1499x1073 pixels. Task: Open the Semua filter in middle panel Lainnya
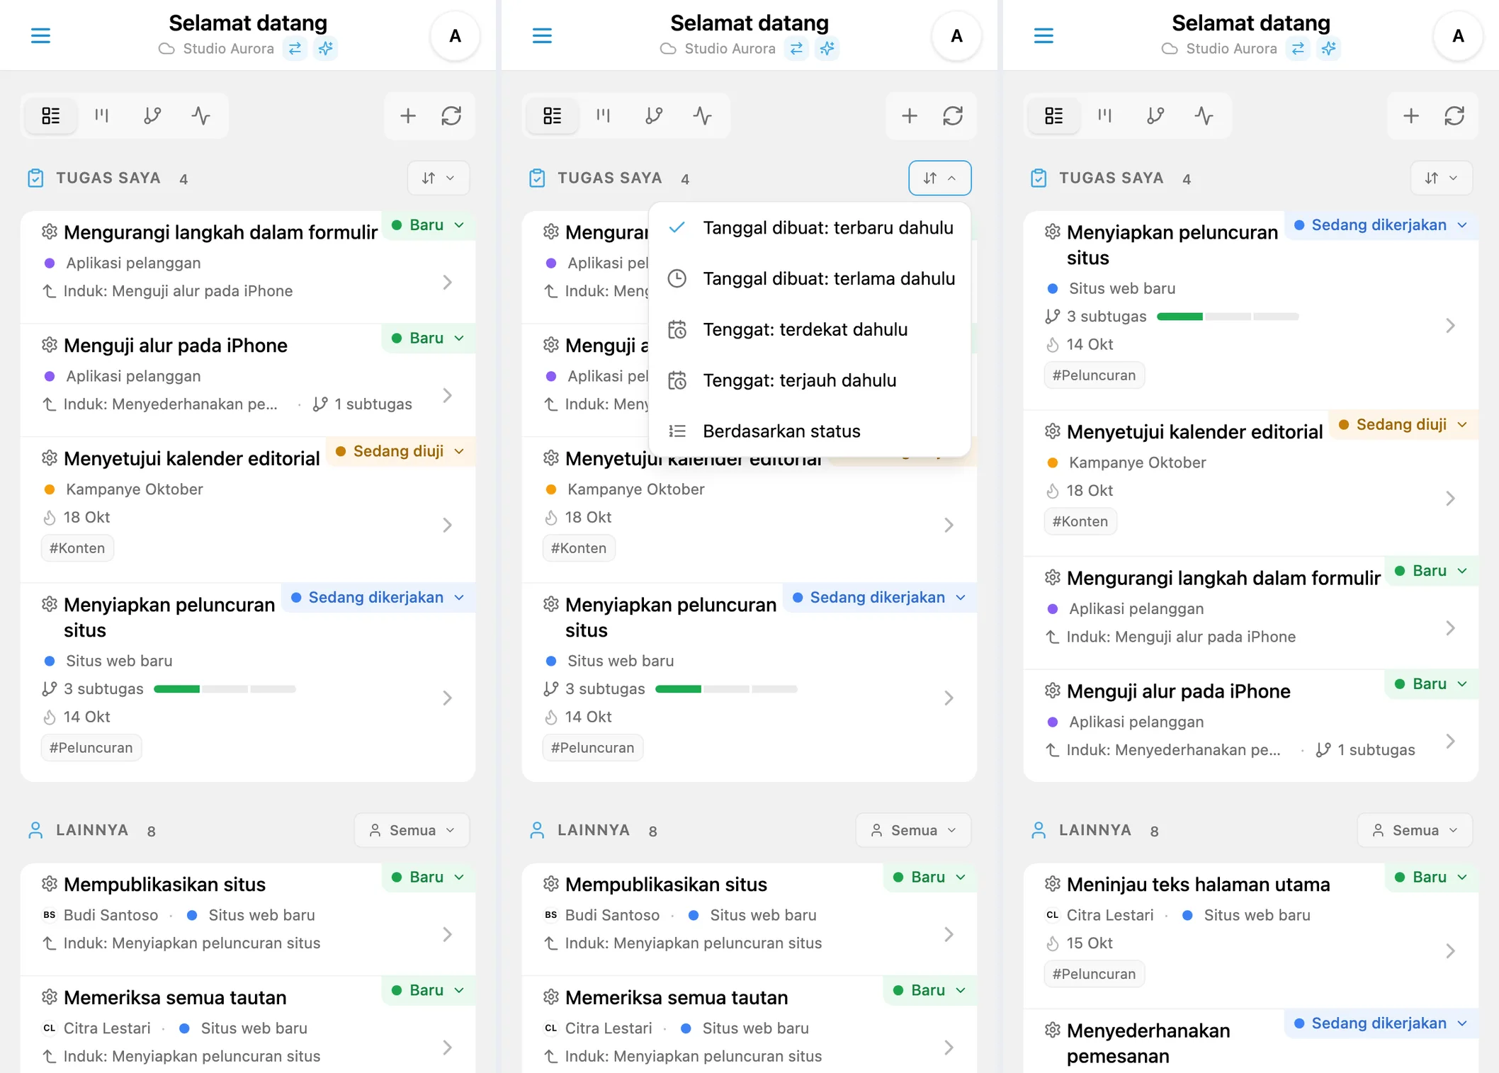click(913, 830)
